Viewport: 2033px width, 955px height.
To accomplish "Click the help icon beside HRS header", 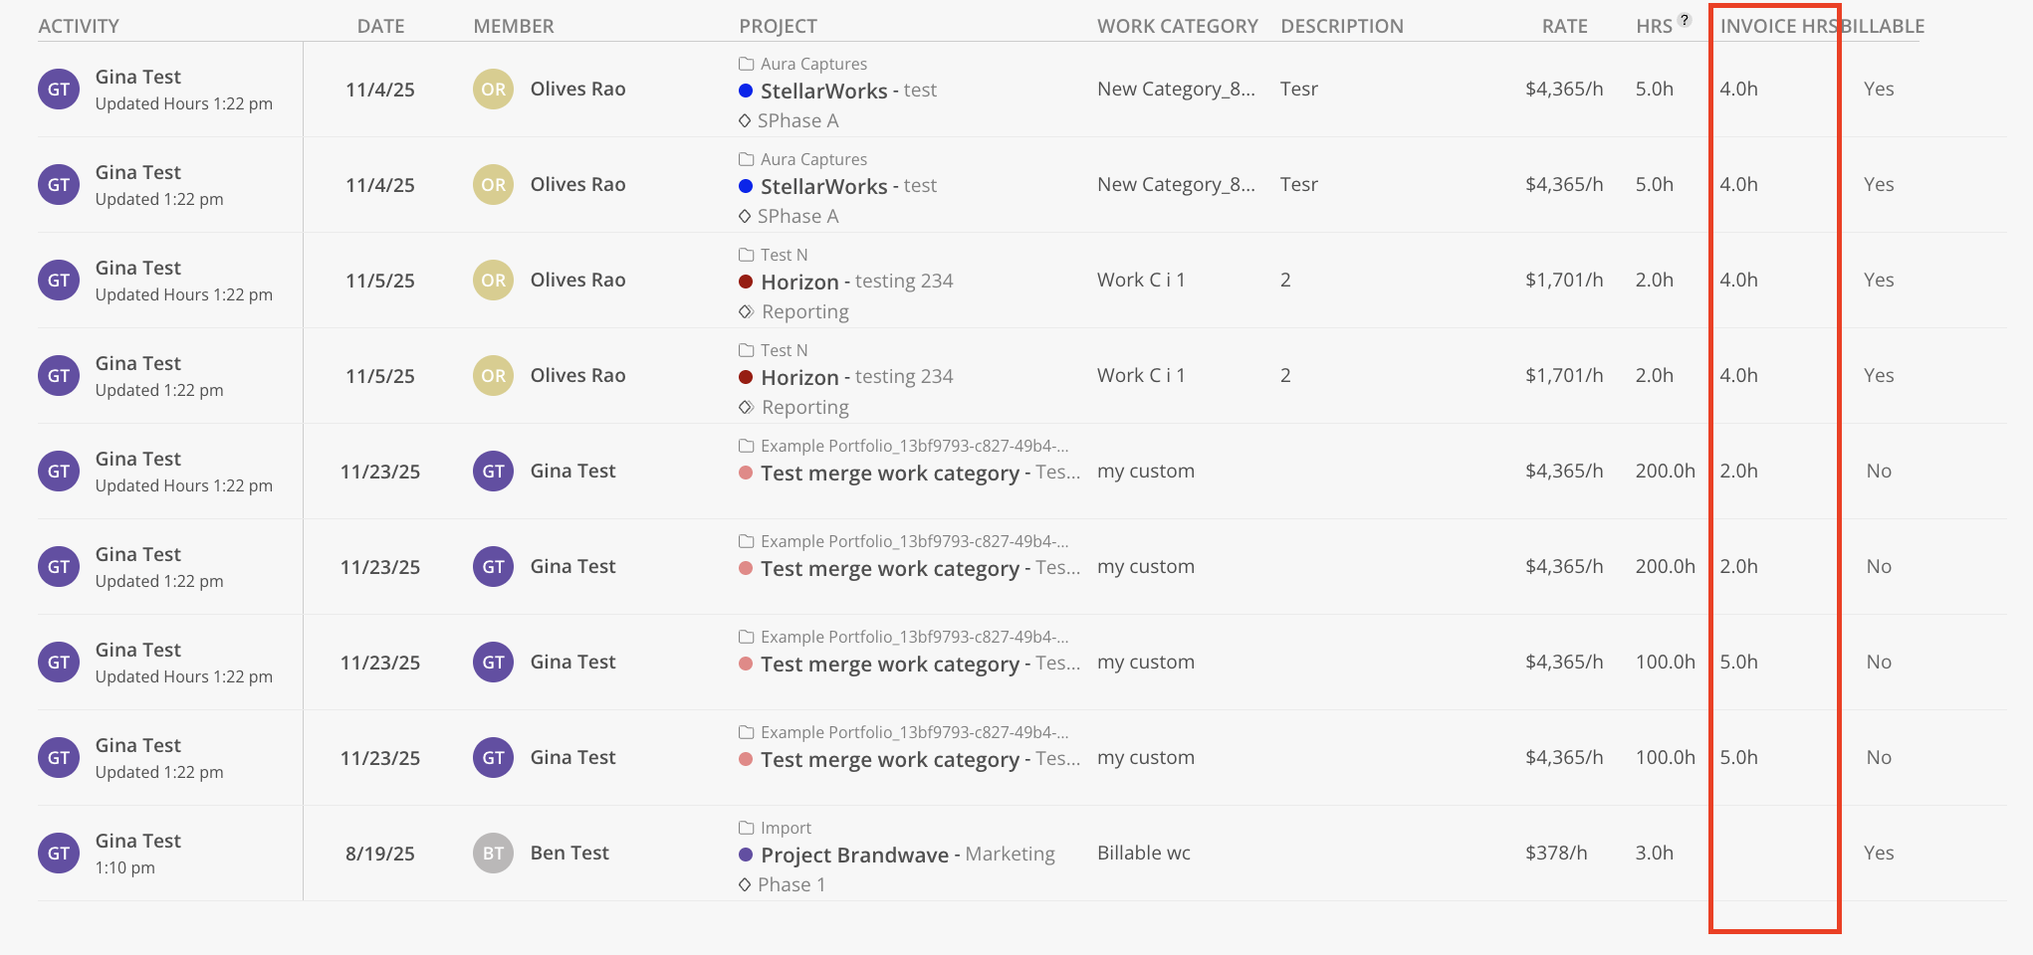I will [x=1685, y=20].
